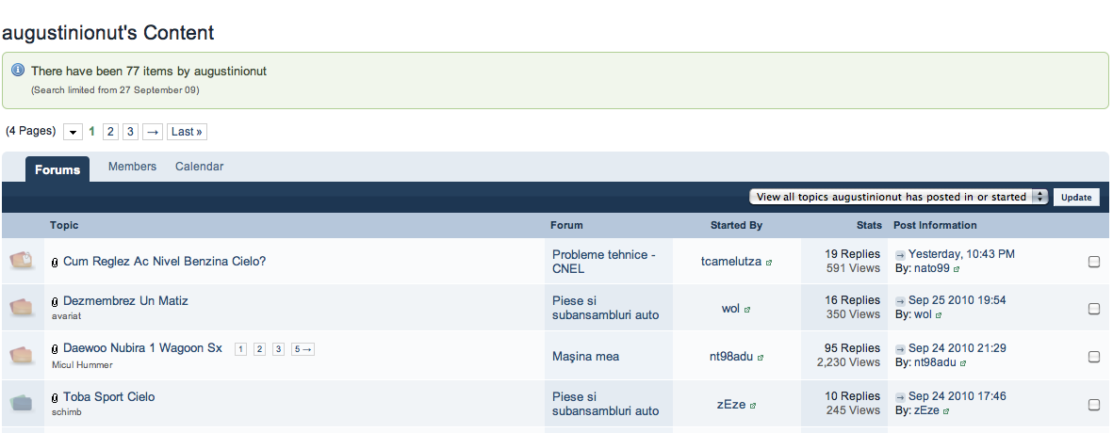Click the Update button
The height and width of the screenshot is (433, 1113).
pyautogui.click(x=1076, y=197)
